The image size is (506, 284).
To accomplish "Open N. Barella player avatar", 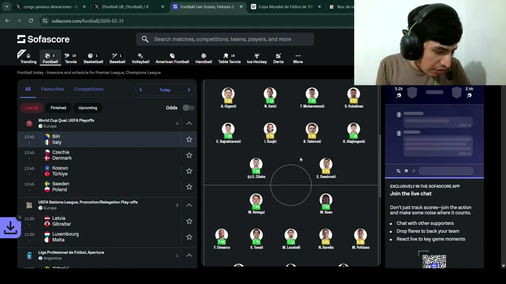I will point(326,235).
